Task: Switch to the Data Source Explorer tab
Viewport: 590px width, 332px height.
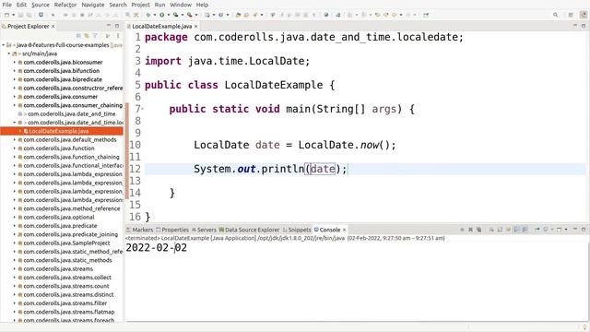Action: point(250,230)
